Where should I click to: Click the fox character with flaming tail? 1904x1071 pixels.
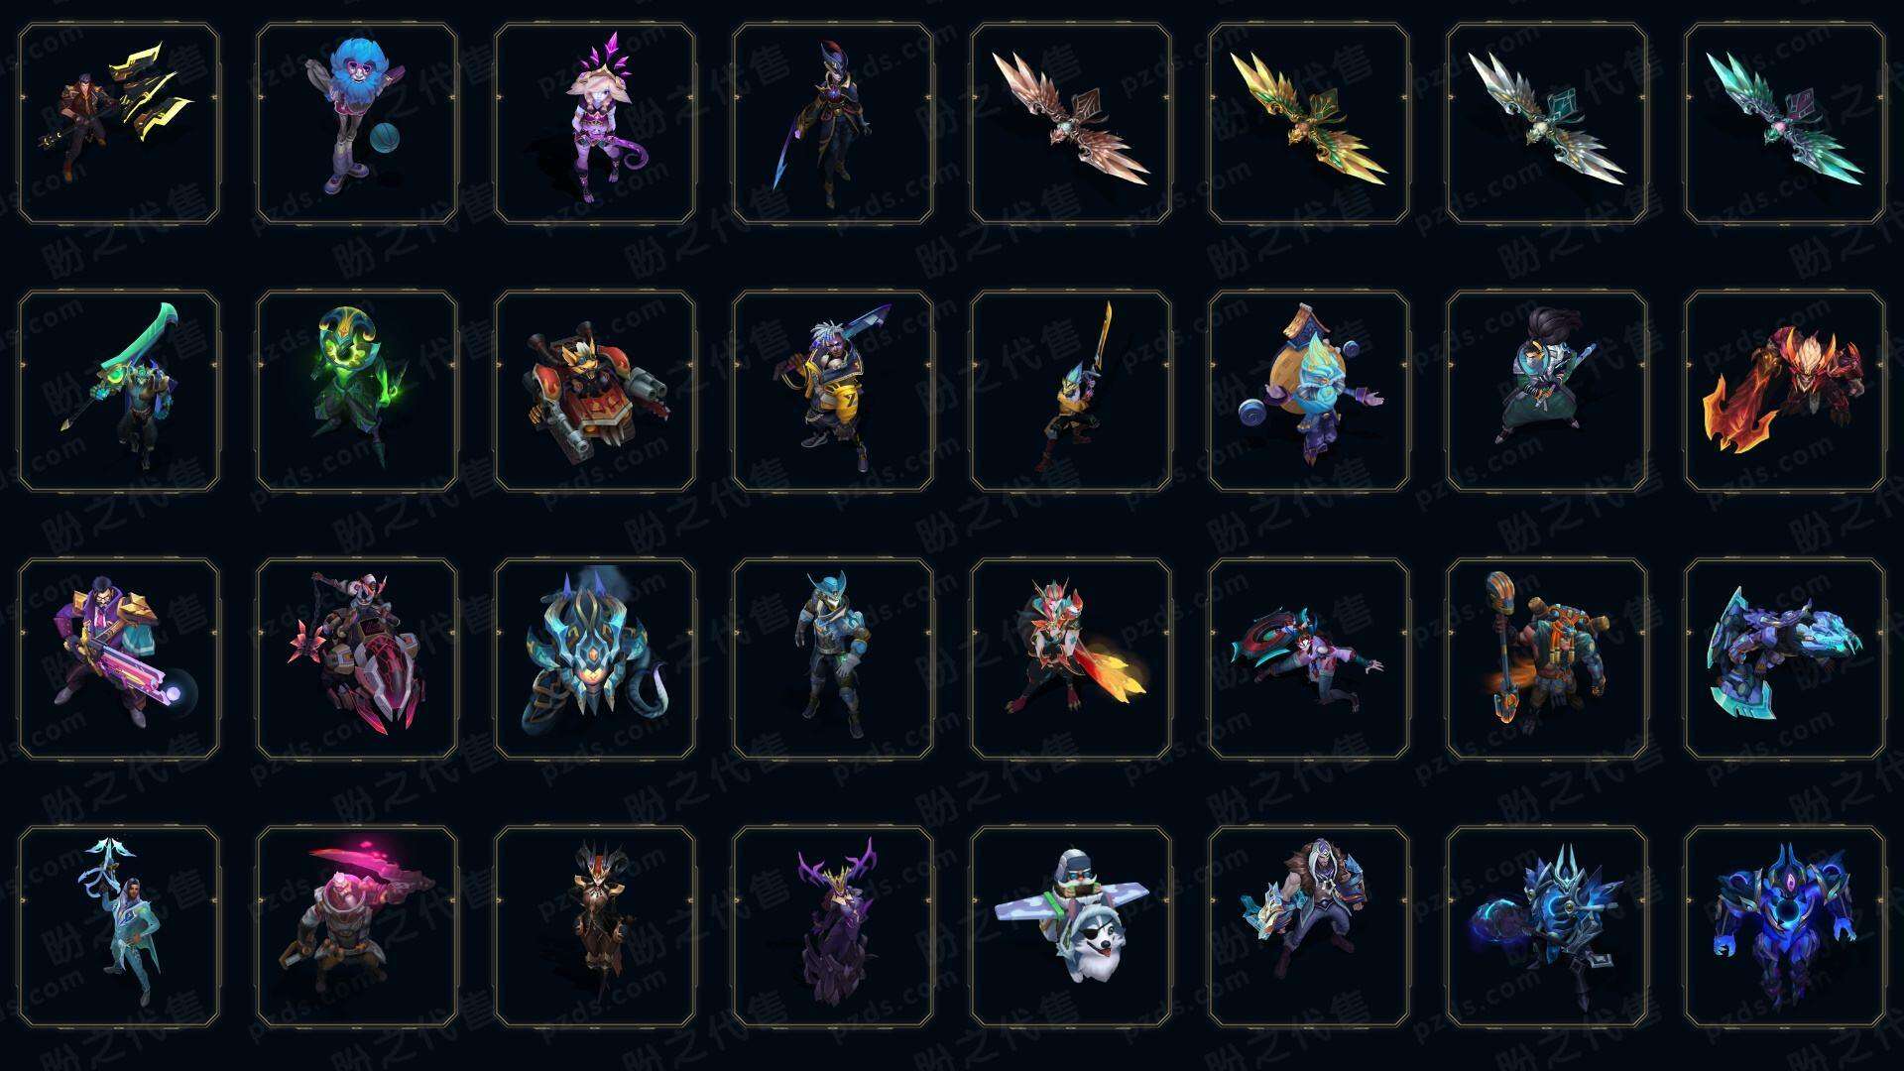point(1071,659)
